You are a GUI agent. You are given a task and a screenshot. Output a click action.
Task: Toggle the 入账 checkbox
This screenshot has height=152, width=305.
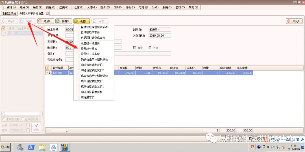pos(150,48)
